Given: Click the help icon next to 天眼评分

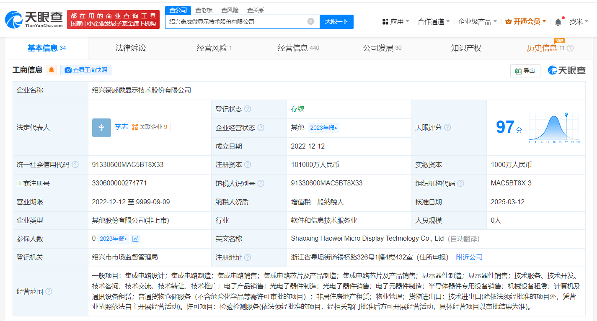Looking at the screenshot, I should pyautogui.click(x=447, y=127).
